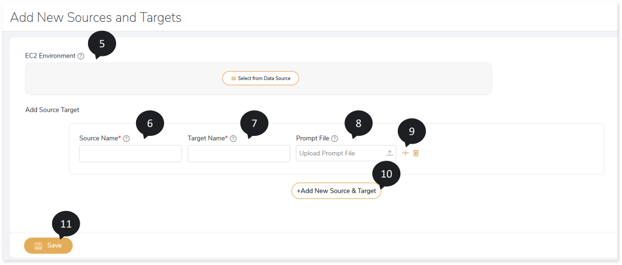Click +Add New Source & Target button
The width and height of the screenshot is (622, 265).
click(x=337, y=191)
